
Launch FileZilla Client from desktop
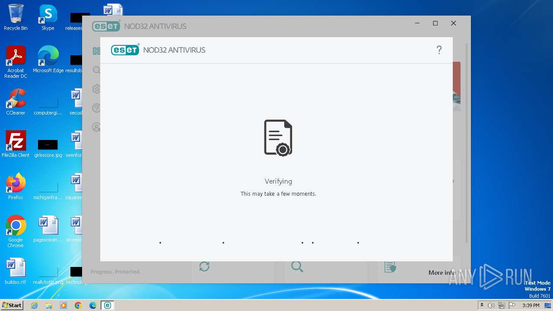click(16, 144)
